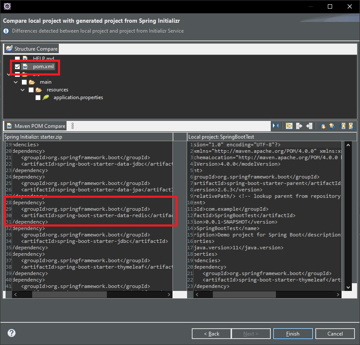
Task: Click line 22 thymeleaf artifactId in right pane
Action: (x=272, y=280)
